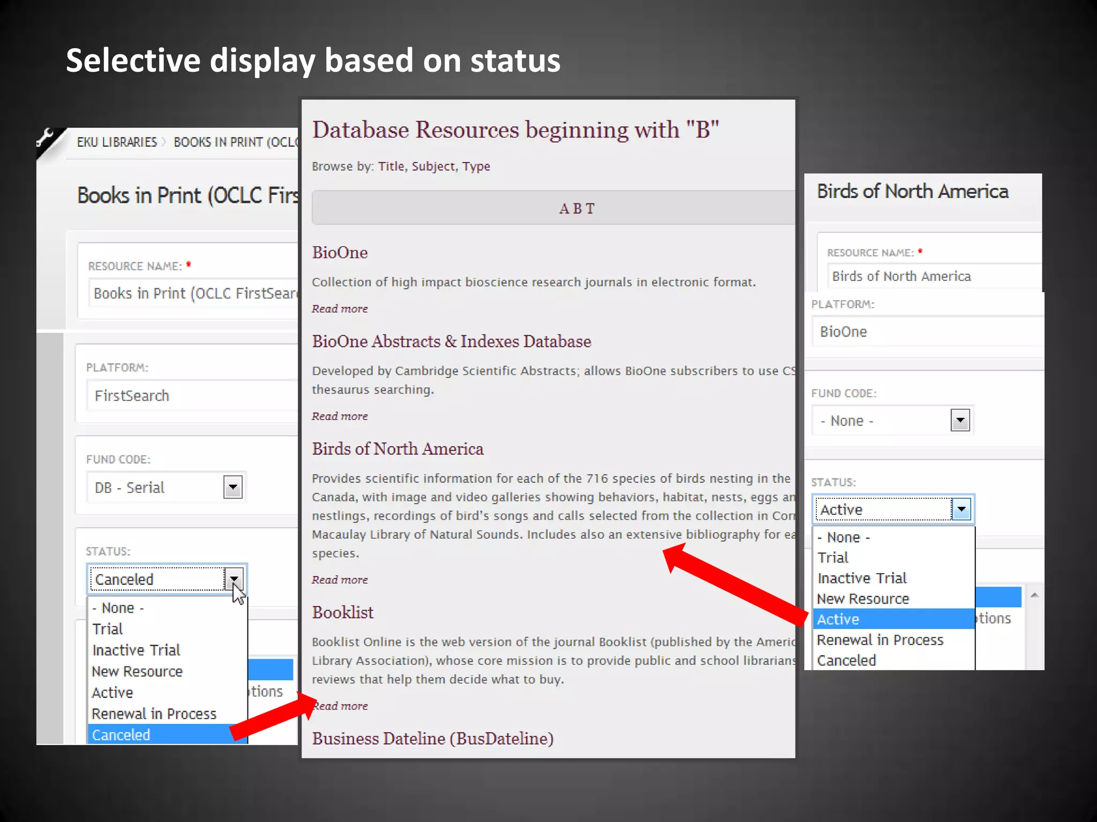Click the BOOKS IN PRINT breadcrumb link
Image resolution: width=1097 pixels, height=822 pixels.
(236, 142)
